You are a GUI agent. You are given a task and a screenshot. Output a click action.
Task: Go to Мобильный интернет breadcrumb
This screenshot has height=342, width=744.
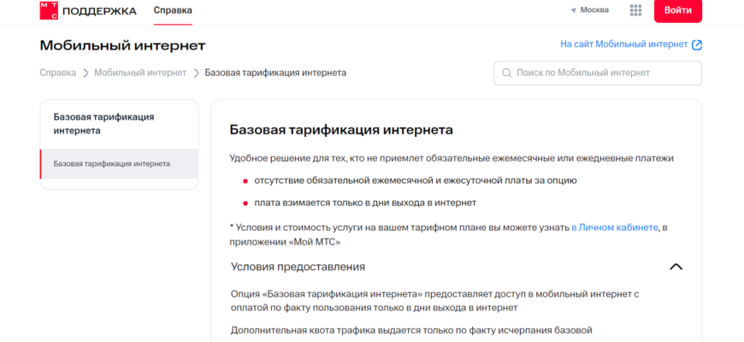[x=140, y=73]
